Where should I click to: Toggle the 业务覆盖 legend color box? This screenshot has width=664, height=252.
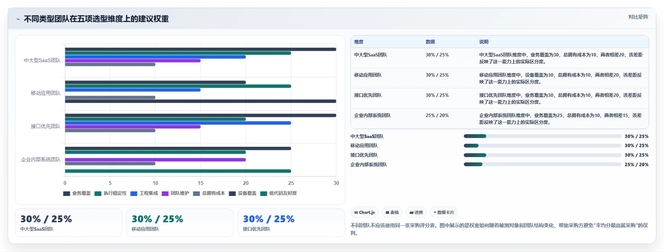coord(66,194)
